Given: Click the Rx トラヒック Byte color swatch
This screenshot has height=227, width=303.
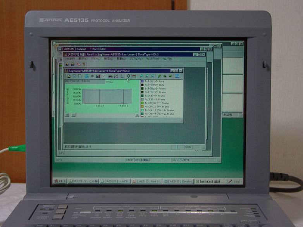Looking at the screenshot, I should [142, 85].
